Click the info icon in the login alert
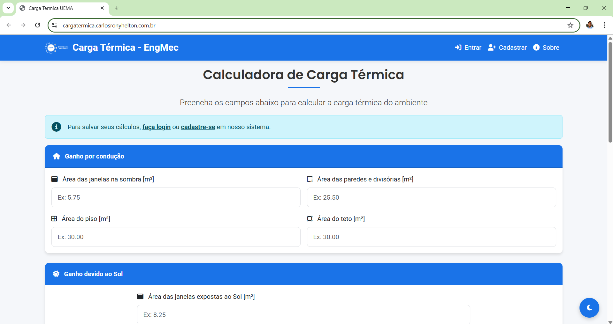The image size is (613, 324). [x=56, y=127]
